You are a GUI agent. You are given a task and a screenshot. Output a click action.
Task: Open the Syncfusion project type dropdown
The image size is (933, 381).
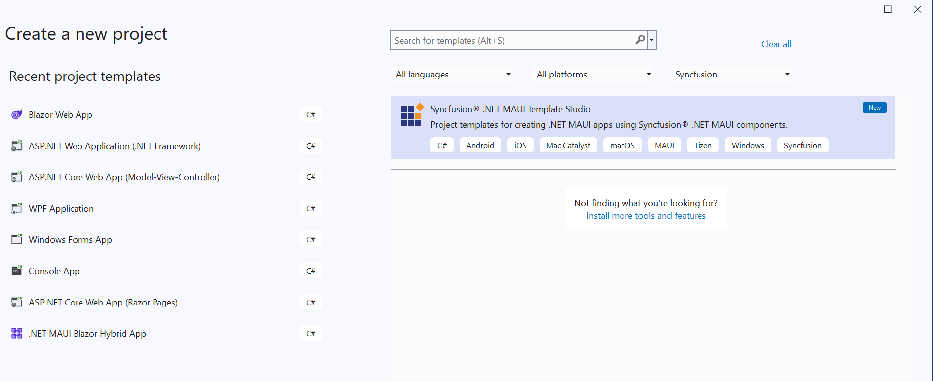click(732, 75)
